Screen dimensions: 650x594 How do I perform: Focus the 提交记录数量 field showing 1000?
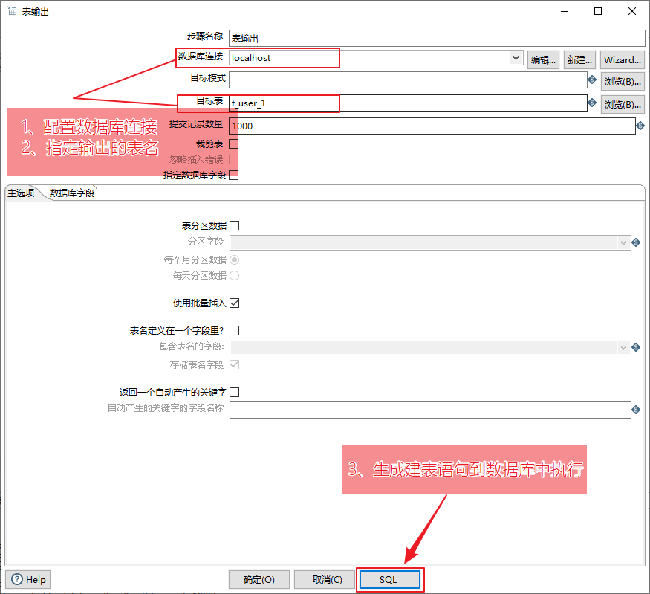(x=432, y=126)
